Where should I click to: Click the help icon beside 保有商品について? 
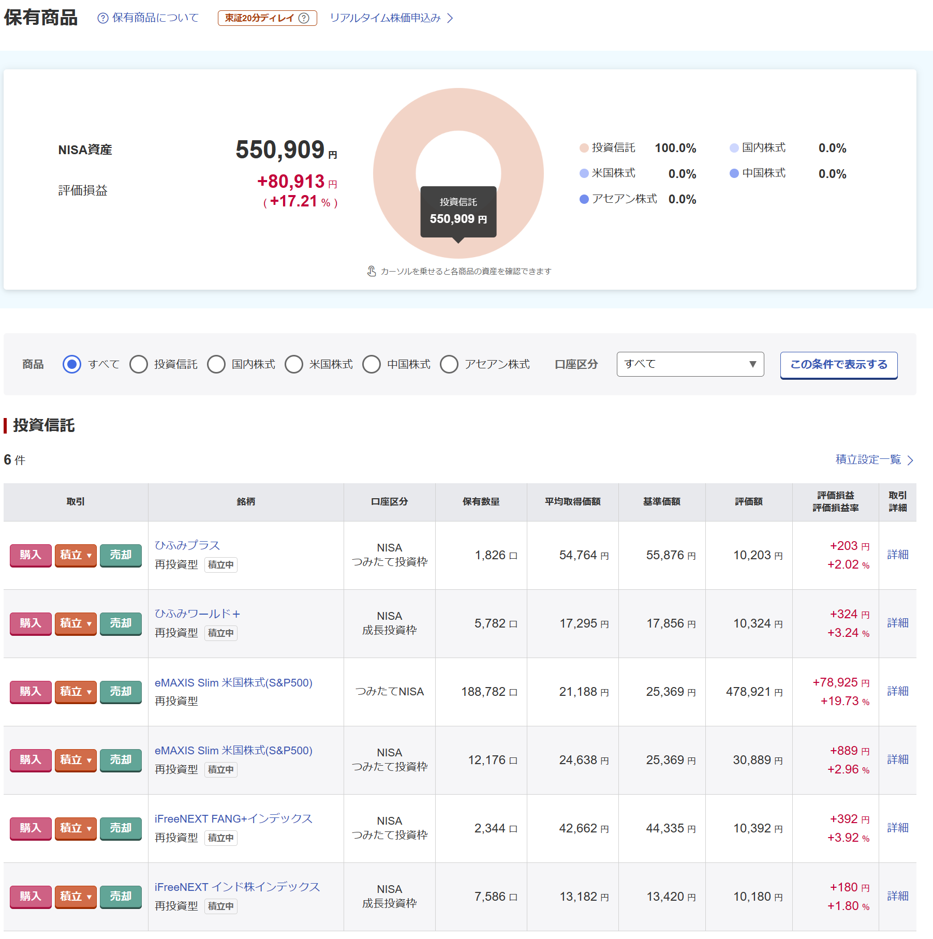103,18
